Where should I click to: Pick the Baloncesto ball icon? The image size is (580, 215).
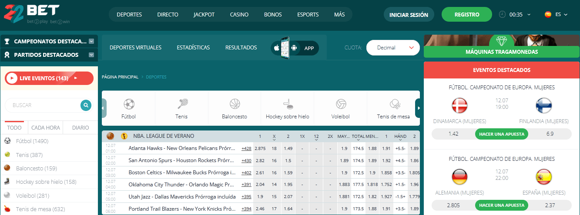point(235,104)
